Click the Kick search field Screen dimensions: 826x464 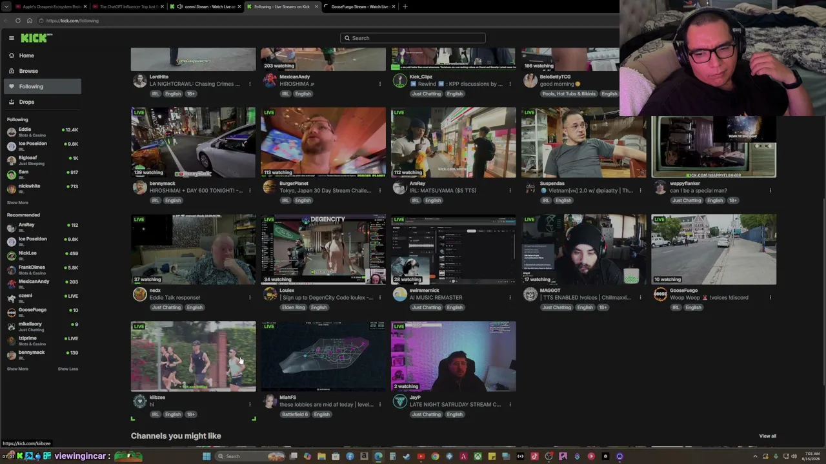pos(413,38)
